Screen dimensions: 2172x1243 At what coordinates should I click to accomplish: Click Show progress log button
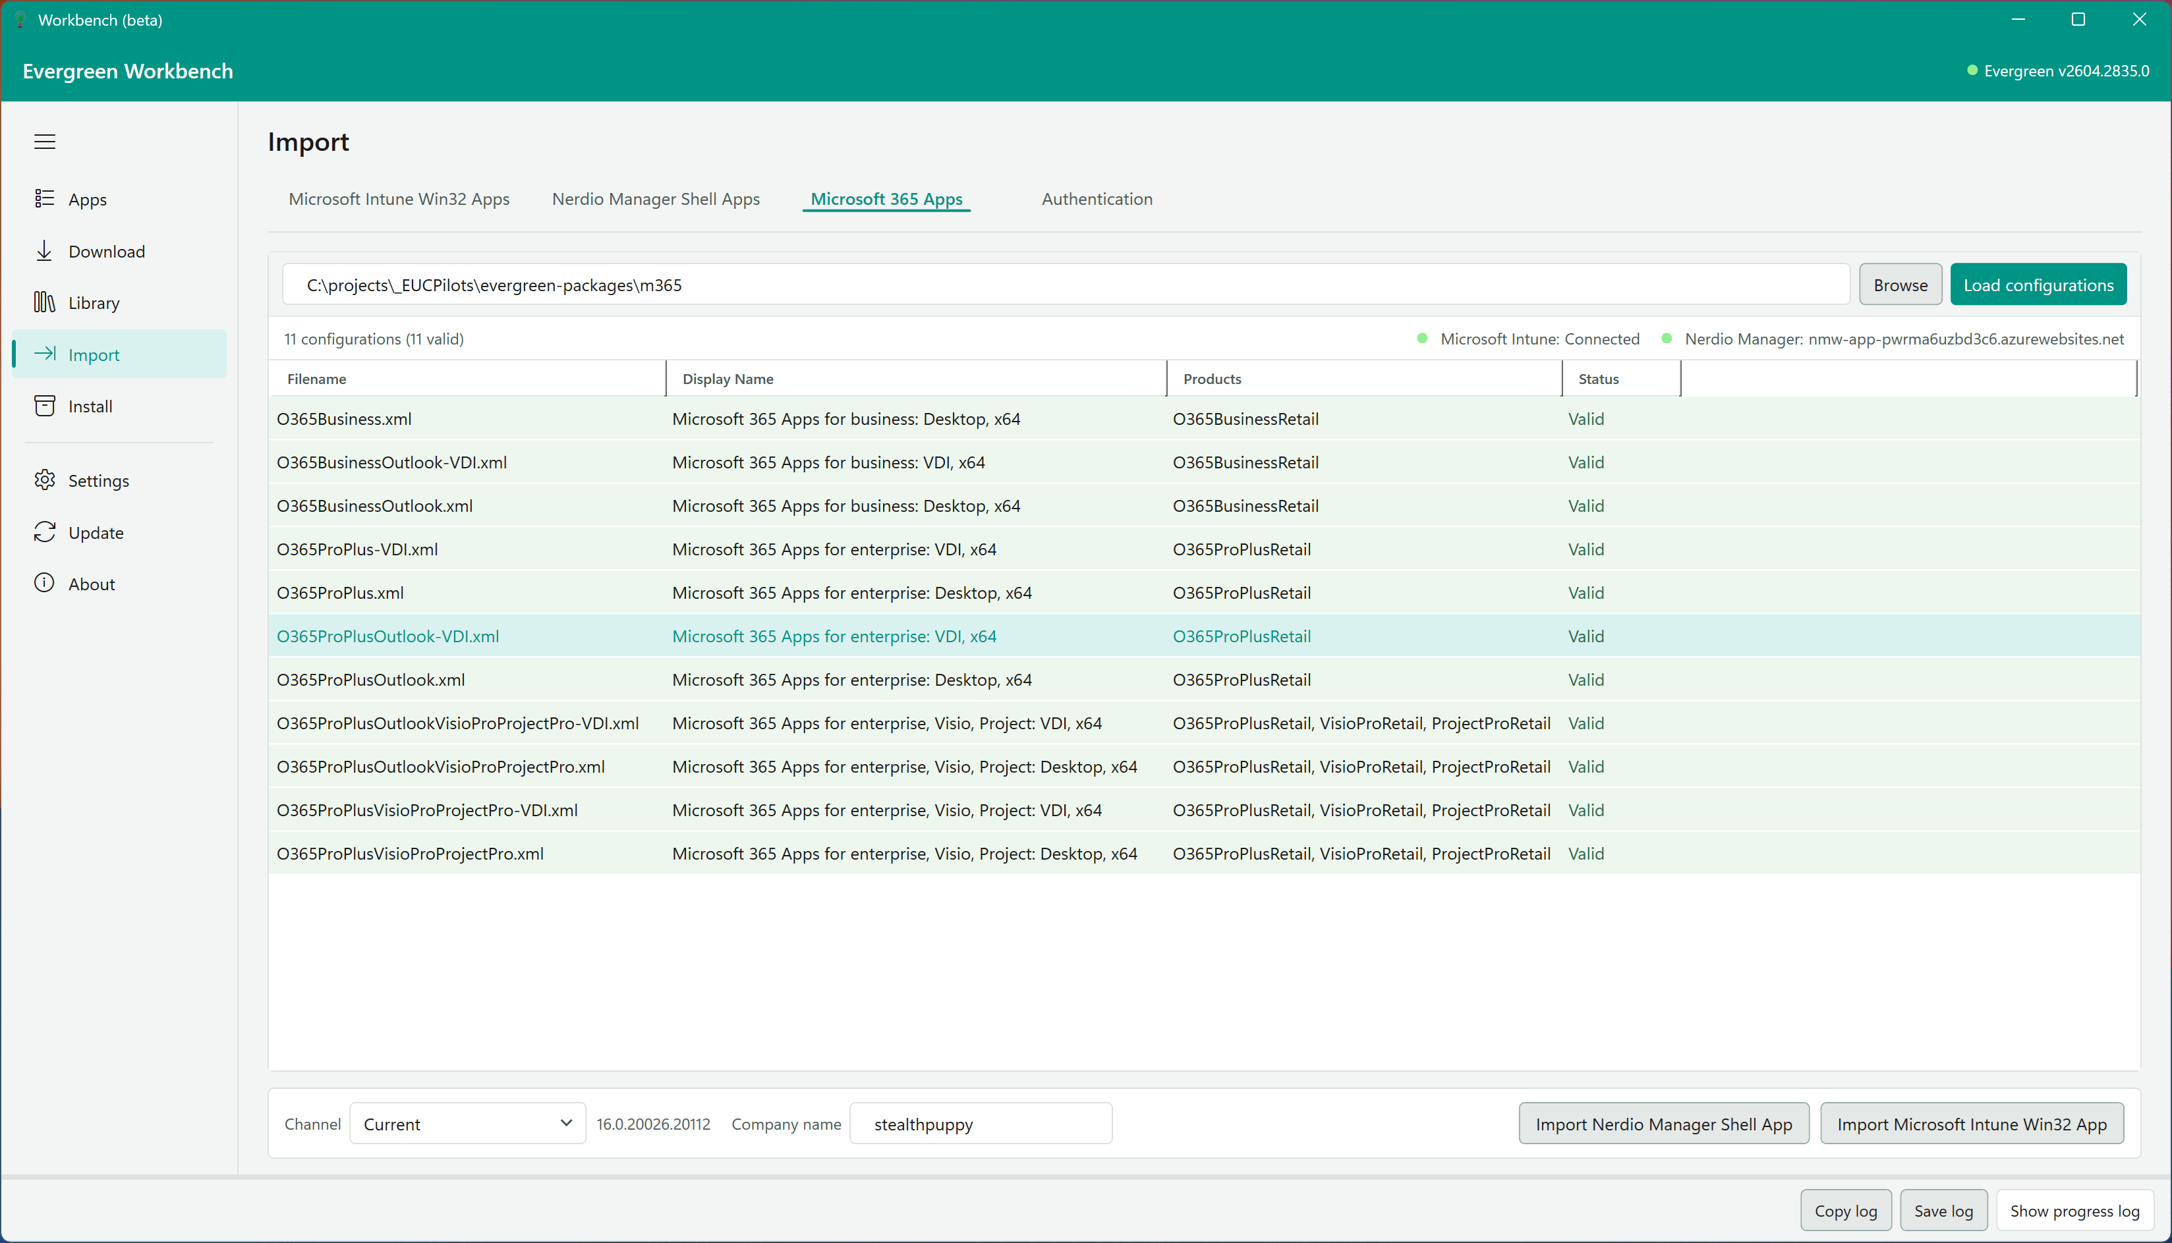click(2074, 1211)
